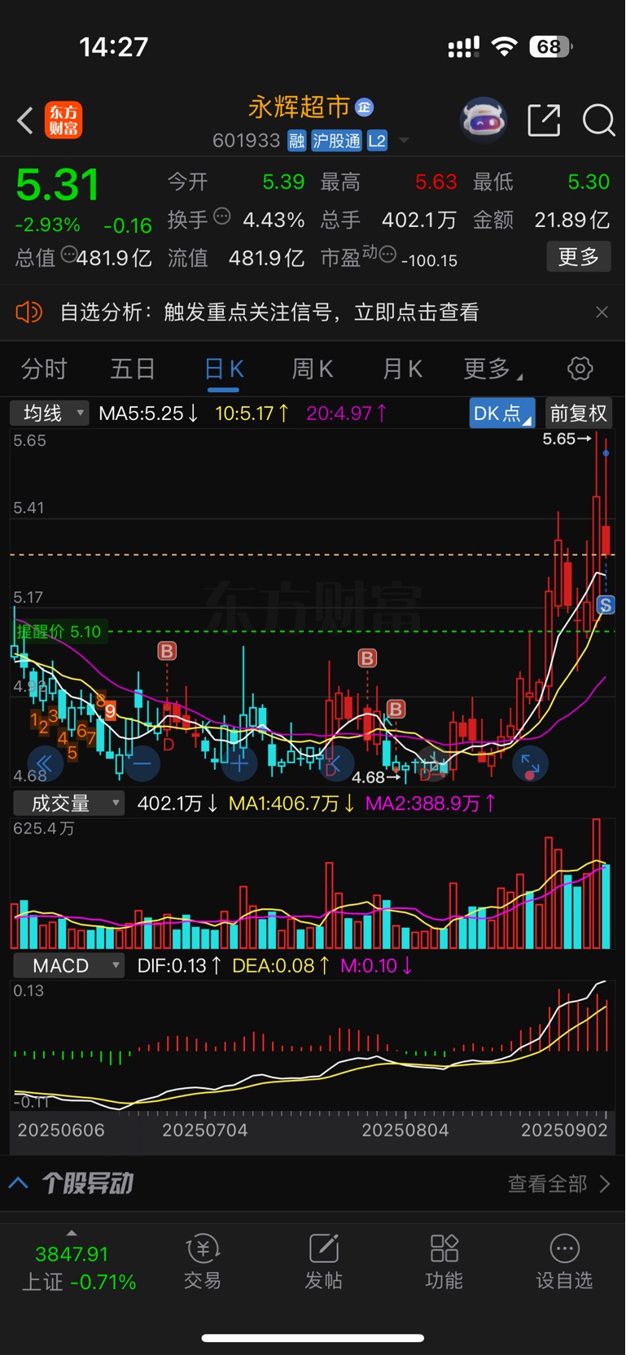Screen dimensions: 626x1355
Task: Tap the S sell signal marker
Action: pos(605,605)
